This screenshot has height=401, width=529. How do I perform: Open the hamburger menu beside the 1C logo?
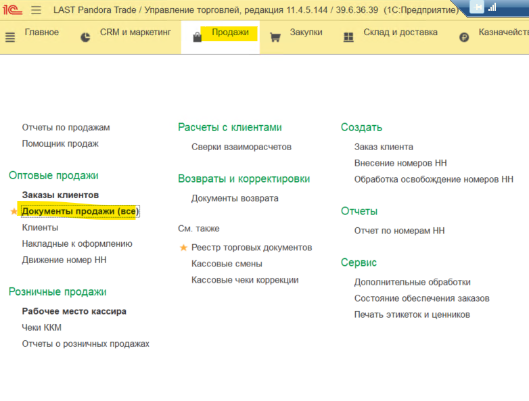click(36, 9)
